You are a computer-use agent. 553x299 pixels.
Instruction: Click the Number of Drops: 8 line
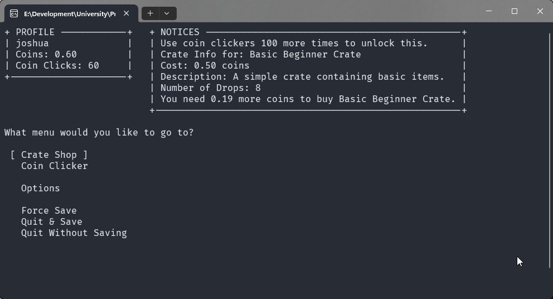(x=210, y=88)
